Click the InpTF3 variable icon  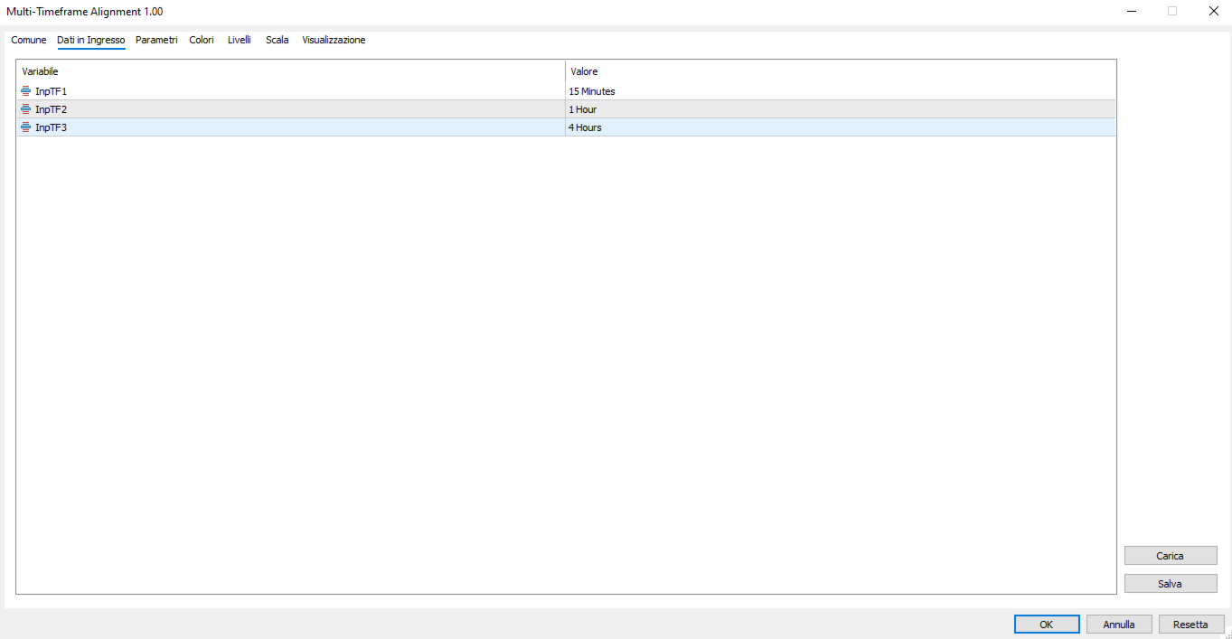click(25, 127)
